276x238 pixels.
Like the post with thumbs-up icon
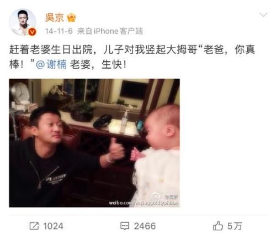218,226
